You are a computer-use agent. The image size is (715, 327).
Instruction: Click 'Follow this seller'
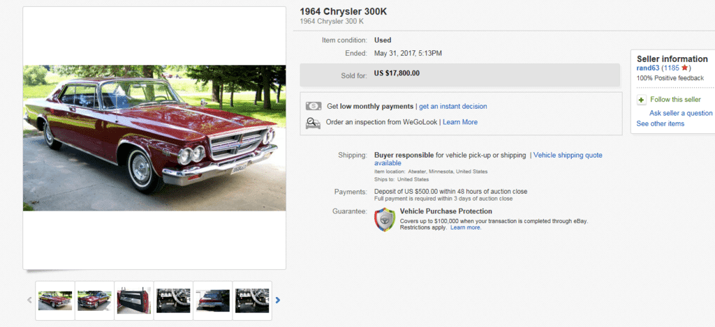675,100
